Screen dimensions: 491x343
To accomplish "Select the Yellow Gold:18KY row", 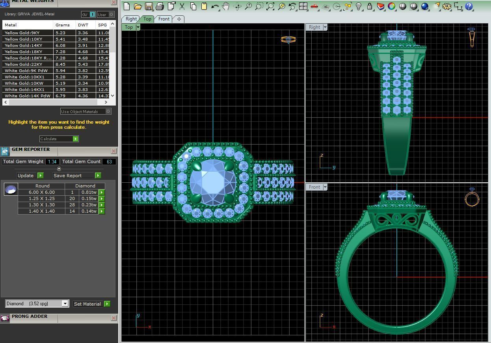I will click(x=56, y=52).
